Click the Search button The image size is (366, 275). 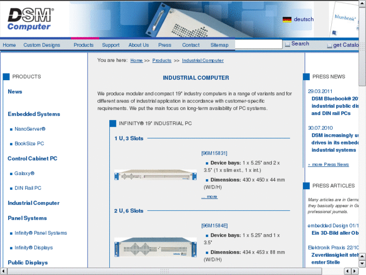(x=300, y=43)
